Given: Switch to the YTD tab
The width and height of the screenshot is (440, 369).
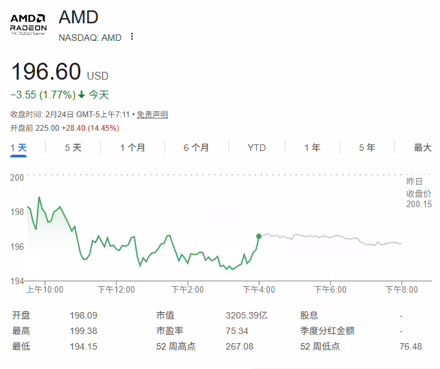Looking at the screenshot, I should 256,148.
